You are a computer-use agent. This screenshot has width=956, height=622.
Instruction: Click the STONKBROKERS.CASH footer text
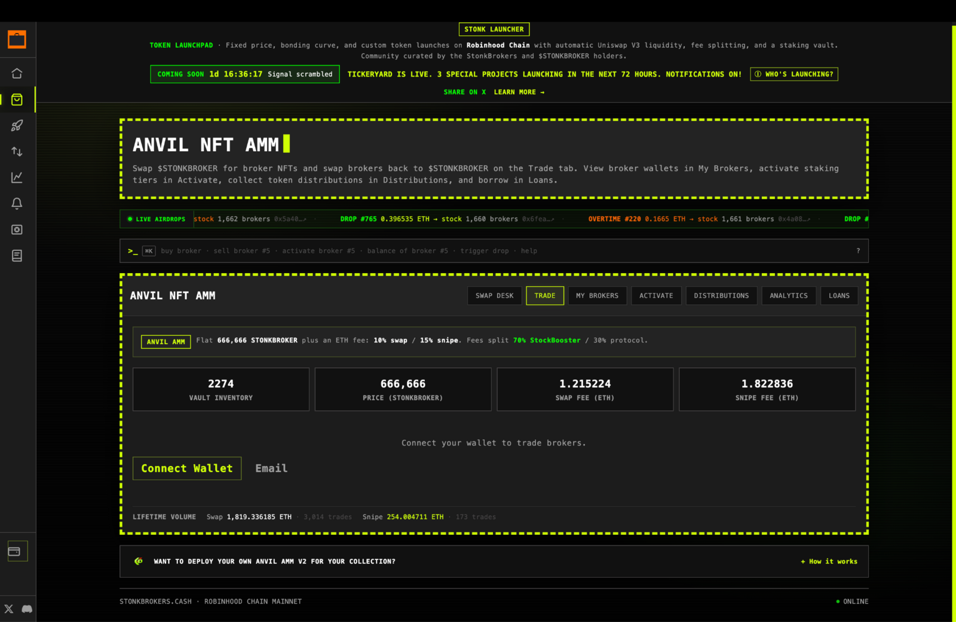tap(155, 602)
